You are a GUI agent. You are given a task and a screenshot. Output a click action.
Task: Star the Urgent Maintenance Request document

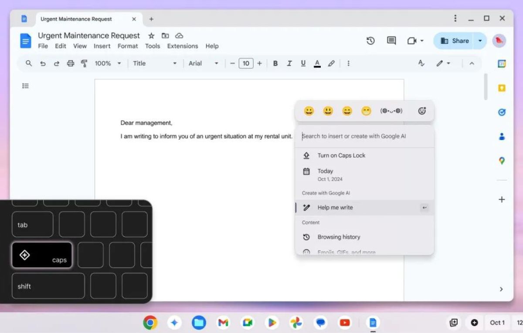coord(151,36)
